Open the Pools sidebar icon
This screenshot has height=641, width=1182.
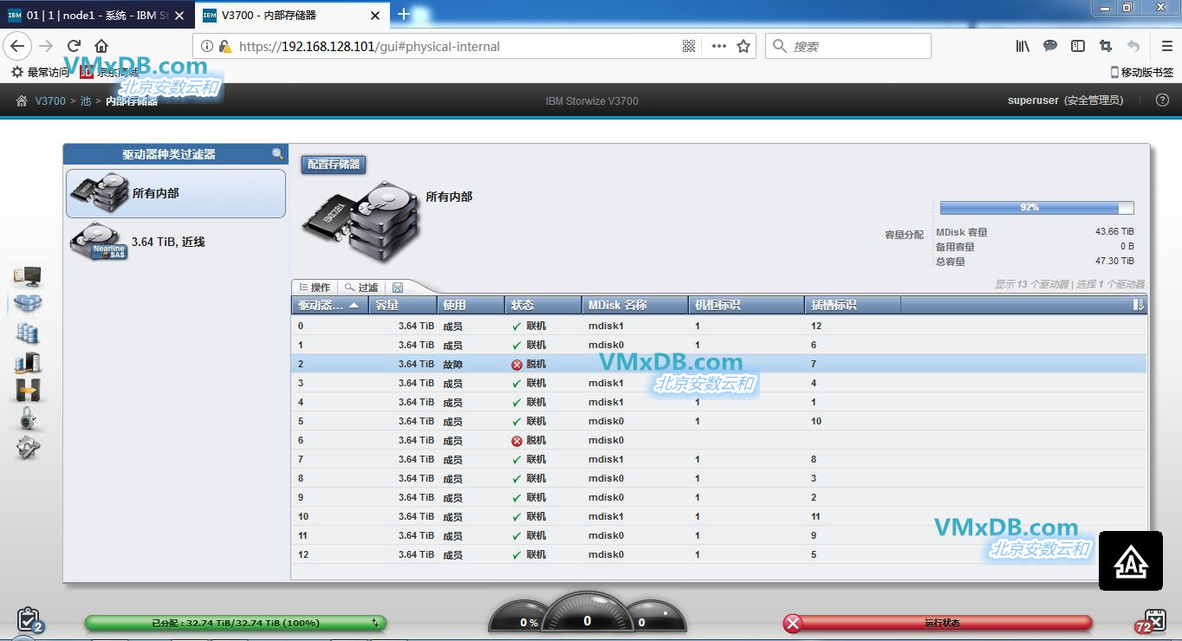[27, 304]
